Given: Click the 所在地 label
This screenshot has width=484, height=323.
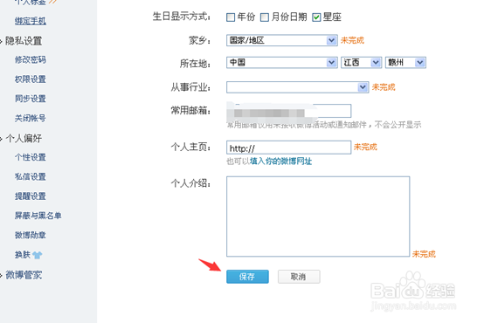Looking at the screenshot, I should (x=196, y=64).
